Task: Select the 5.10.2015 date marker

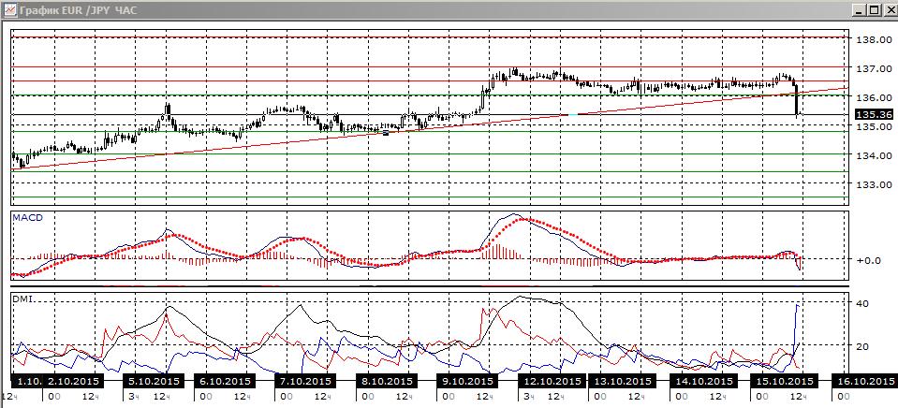Action: (x=153, y=381)
